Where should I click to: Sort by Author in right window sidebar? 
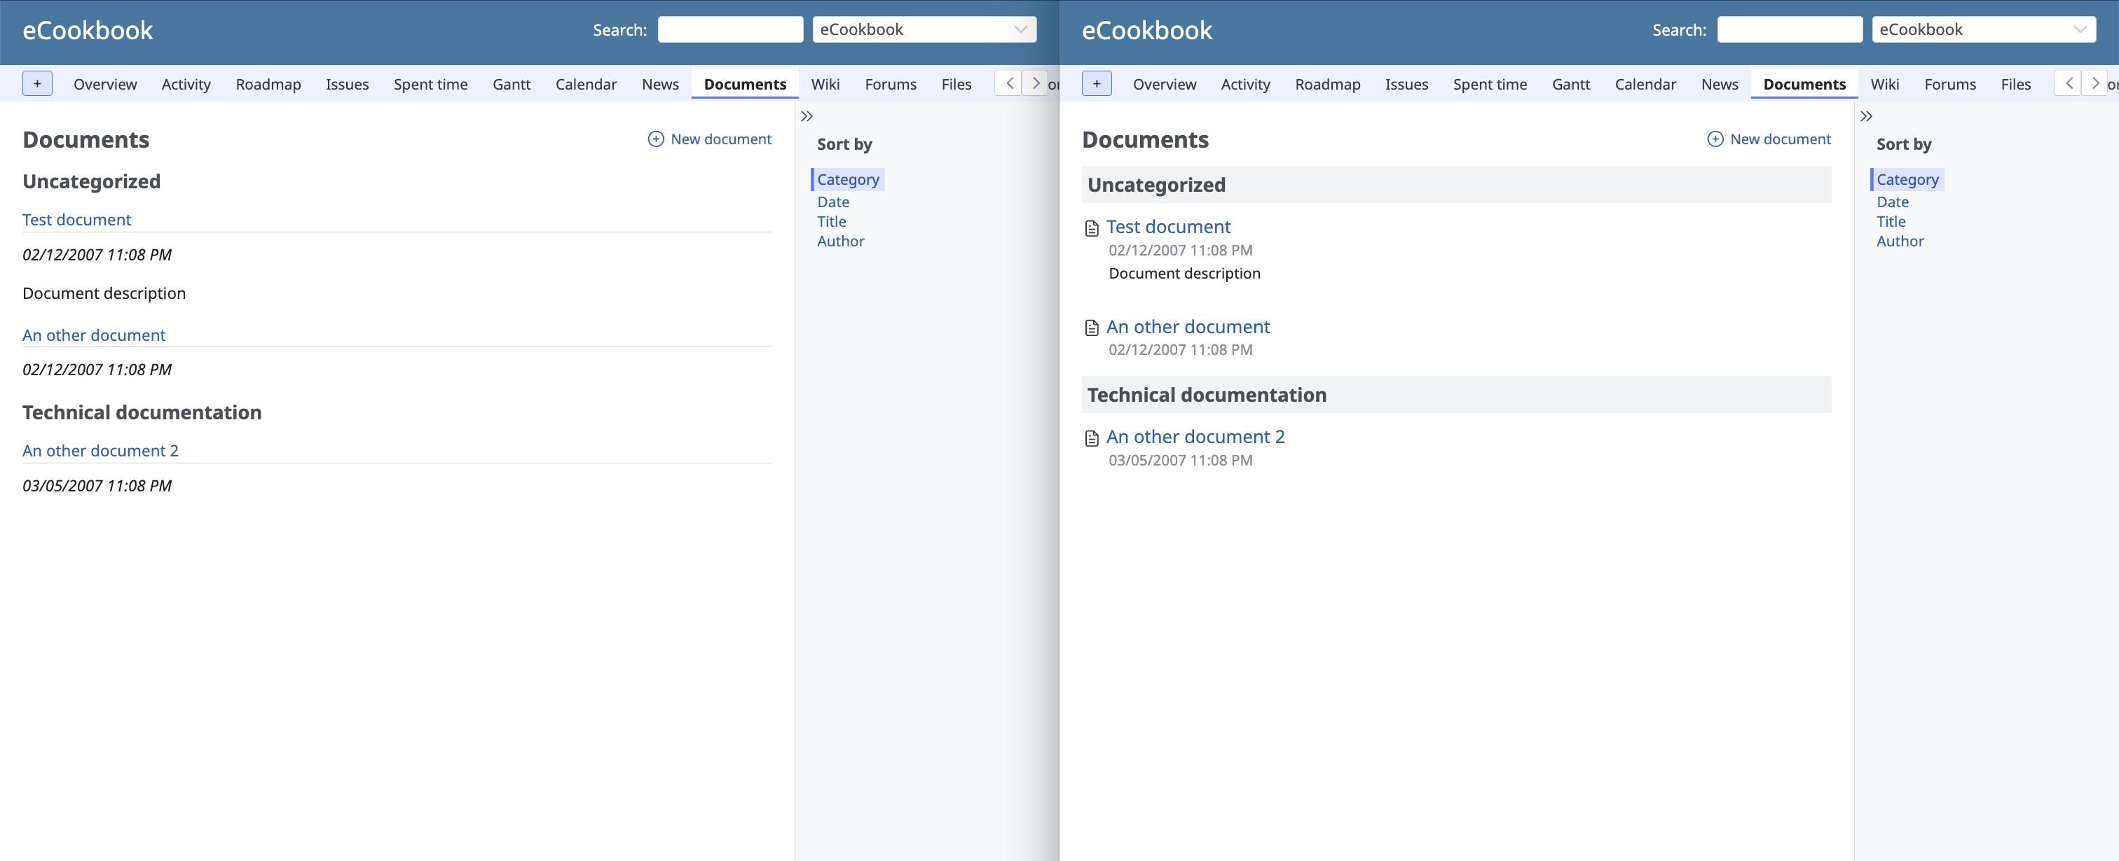pyautogui.click(x=1900, y=241)
